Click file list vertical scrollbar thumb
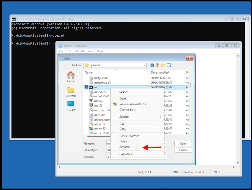This screenshot has width=252, height=190. click(x=190, y=85)
